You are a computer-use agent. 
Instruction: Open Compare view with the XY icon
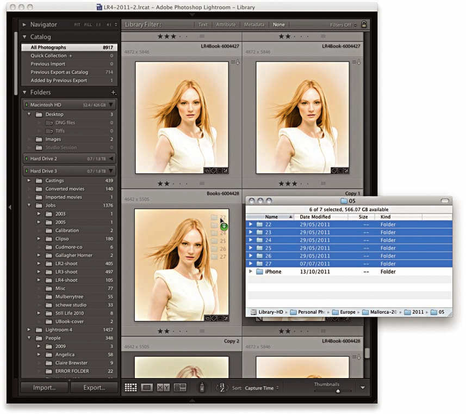pyautogui.click(x=163, y=387)
